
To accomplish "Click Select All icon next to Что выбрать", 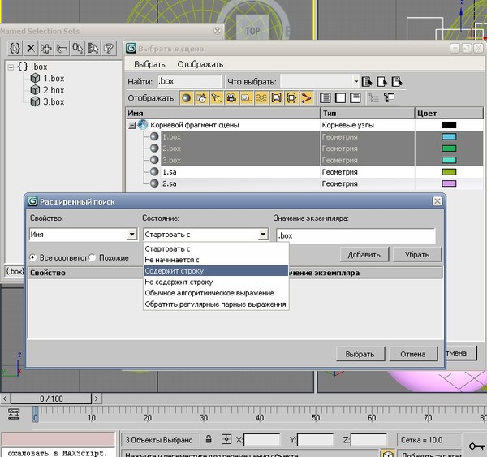I will [367, 82].
